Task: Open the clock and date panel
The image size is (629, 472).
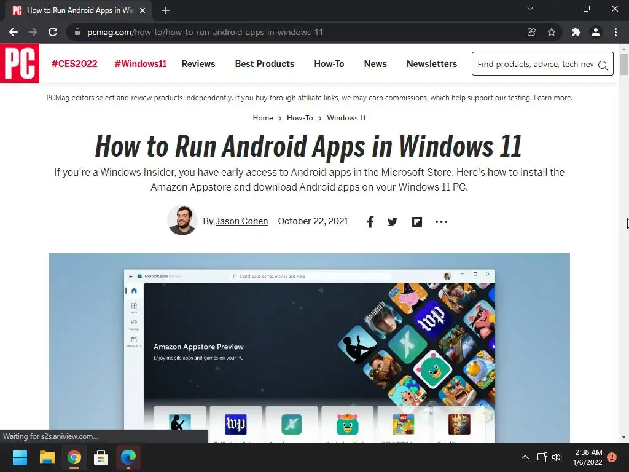Action: (x=588, y=457)
